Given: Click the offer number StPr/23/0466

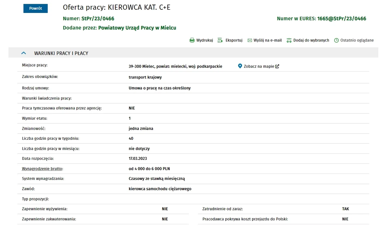Looking at the screenshot, I should coord(98,19).
